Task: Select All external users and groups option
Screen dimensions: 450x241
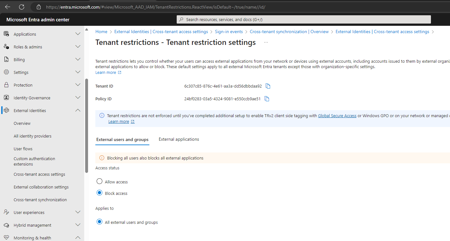Action: click(99, 222)
